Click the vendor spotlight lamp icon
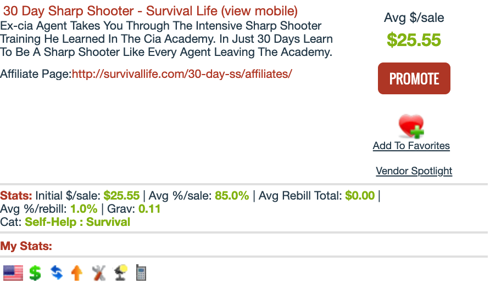The image size is (490, 284). (x=121, y=273)
